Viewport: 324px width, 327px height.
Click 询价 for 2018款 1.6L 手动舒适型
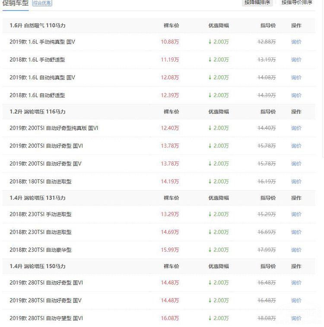296,60
